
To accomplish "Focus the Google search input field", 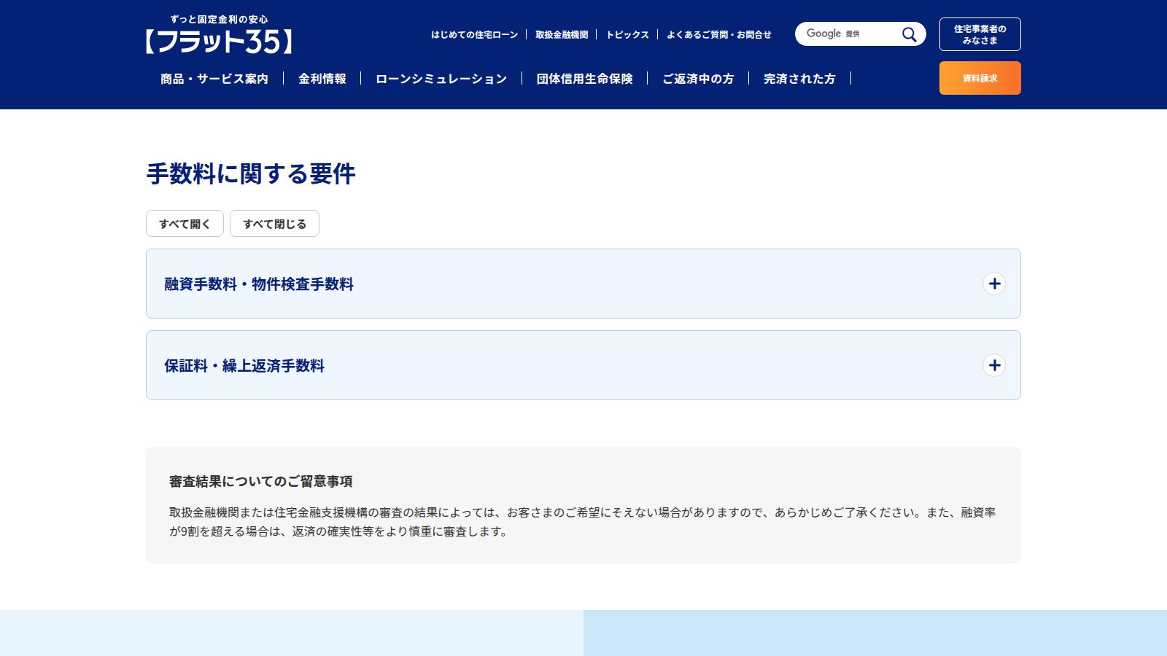I will [850, 34].
